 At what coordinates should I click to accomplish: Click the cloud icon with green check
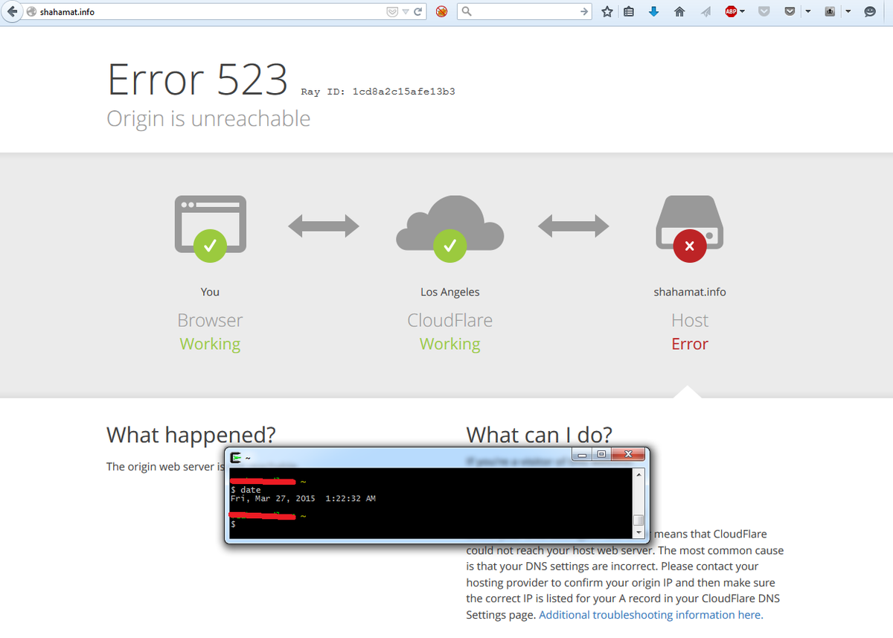point(449,229)
